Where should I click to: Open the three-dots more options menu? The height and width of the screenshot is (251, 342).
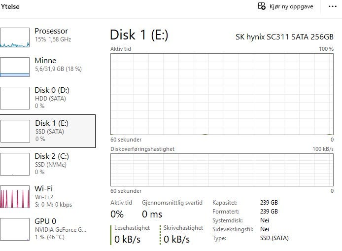pos(333,6)
